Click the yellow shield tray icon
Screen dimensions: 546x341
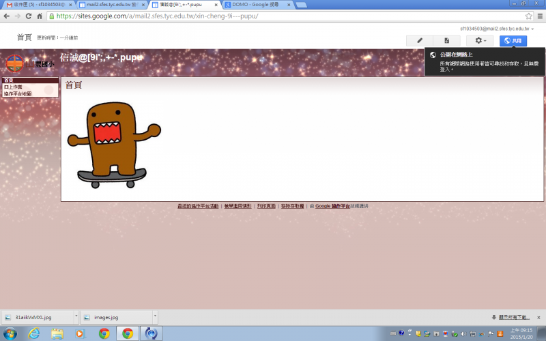pos(418,333)
